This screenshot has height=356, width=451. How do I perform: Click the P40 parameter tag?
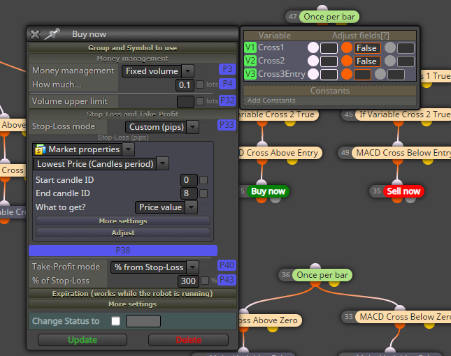pyautogui.click(x=227, y=265)
